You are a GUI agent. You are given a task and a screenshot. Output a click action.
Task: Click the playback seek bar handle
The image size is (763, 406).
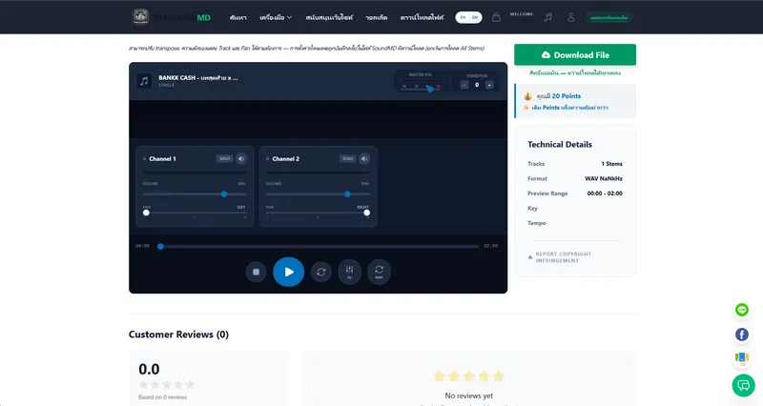click(x=160, y=247)
